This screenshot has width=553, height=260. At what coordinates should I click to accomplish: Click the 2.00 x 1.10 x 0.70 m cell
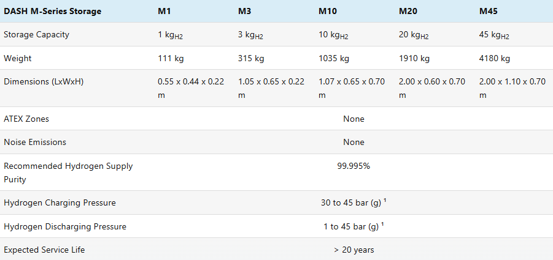point(512,88)
